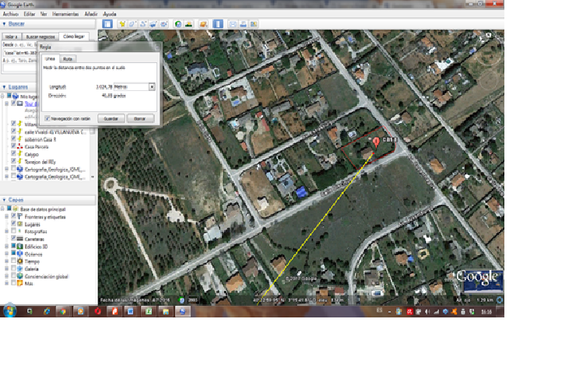Toggle the Carreteras layer checkbox
The image size is (583, 375).
13,239
